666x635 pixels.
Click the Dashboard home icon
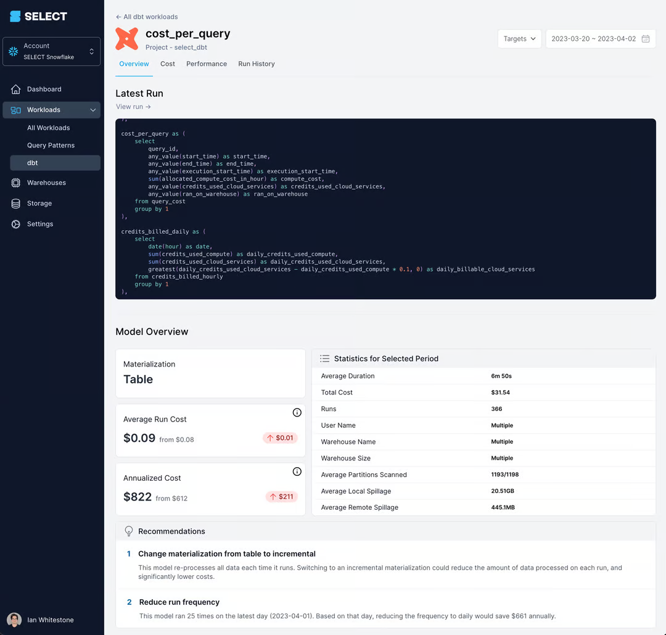tap(15, 89)
